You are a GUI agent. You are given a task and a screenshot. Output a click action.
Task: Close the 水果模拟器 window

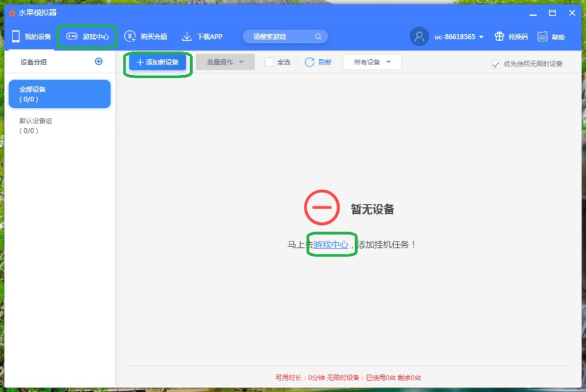(x=572, y=13)
